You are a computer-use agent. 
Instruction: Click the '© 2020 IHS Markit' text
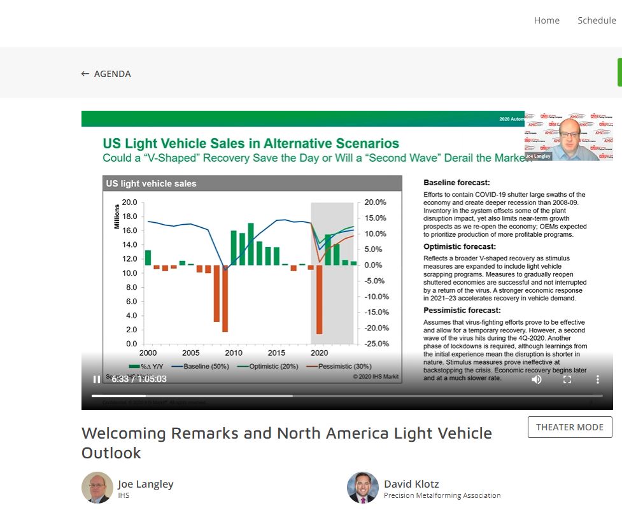click(376, 376)
